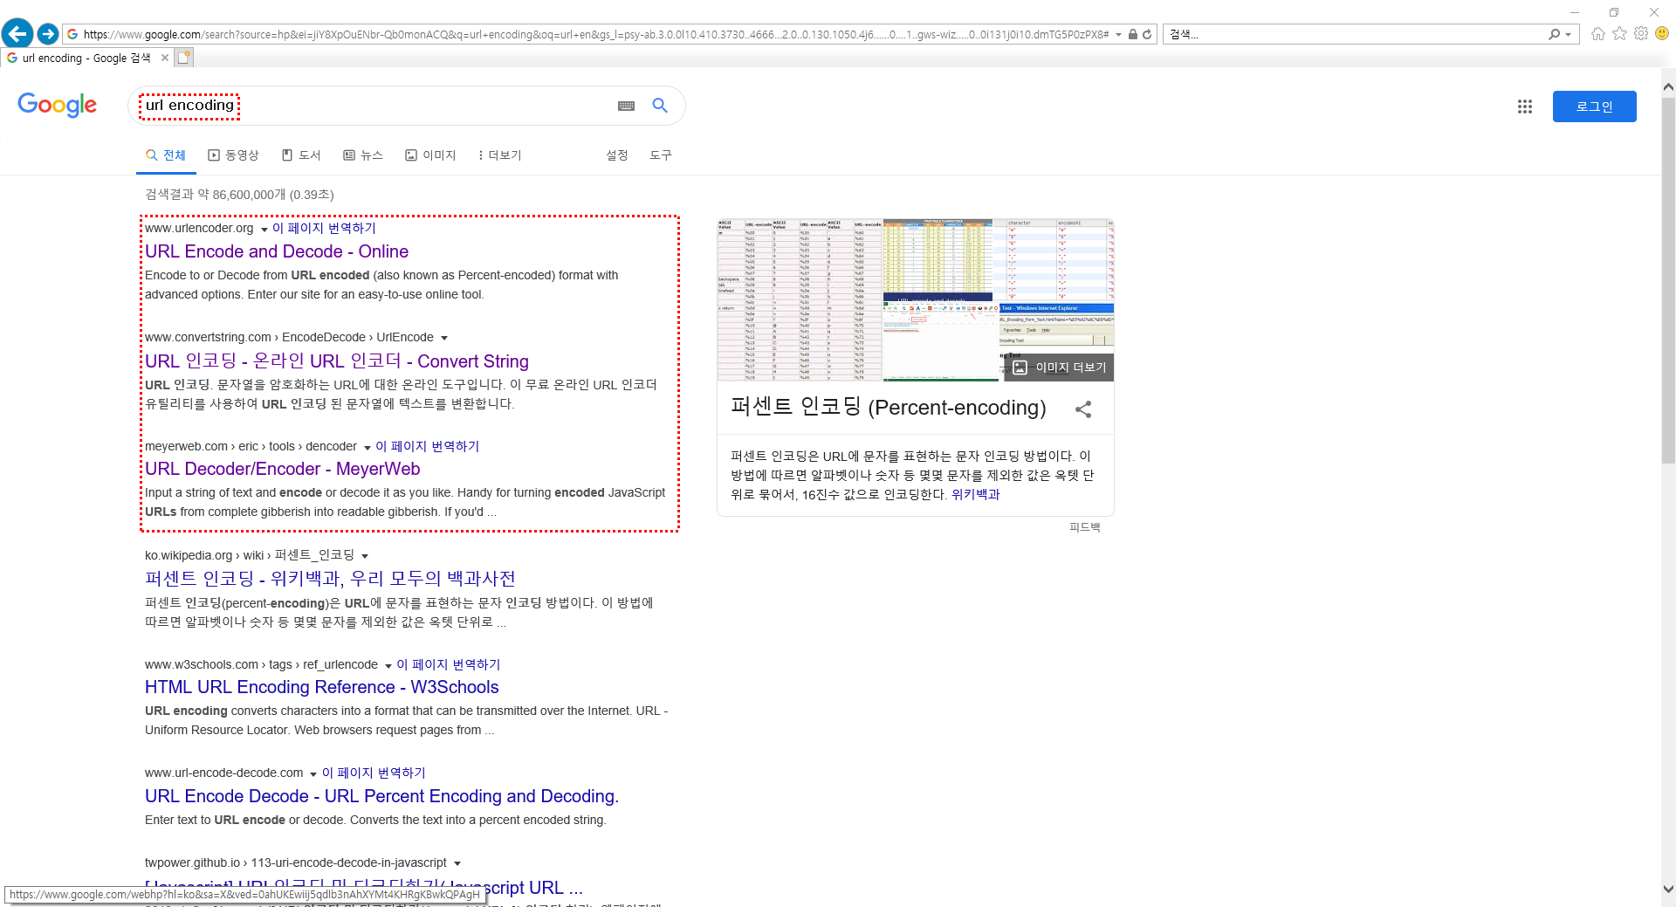Open Favorites with the star icon
Image resolution: width=1676 pixels, height=907 pixels.
pos(1620,33)
